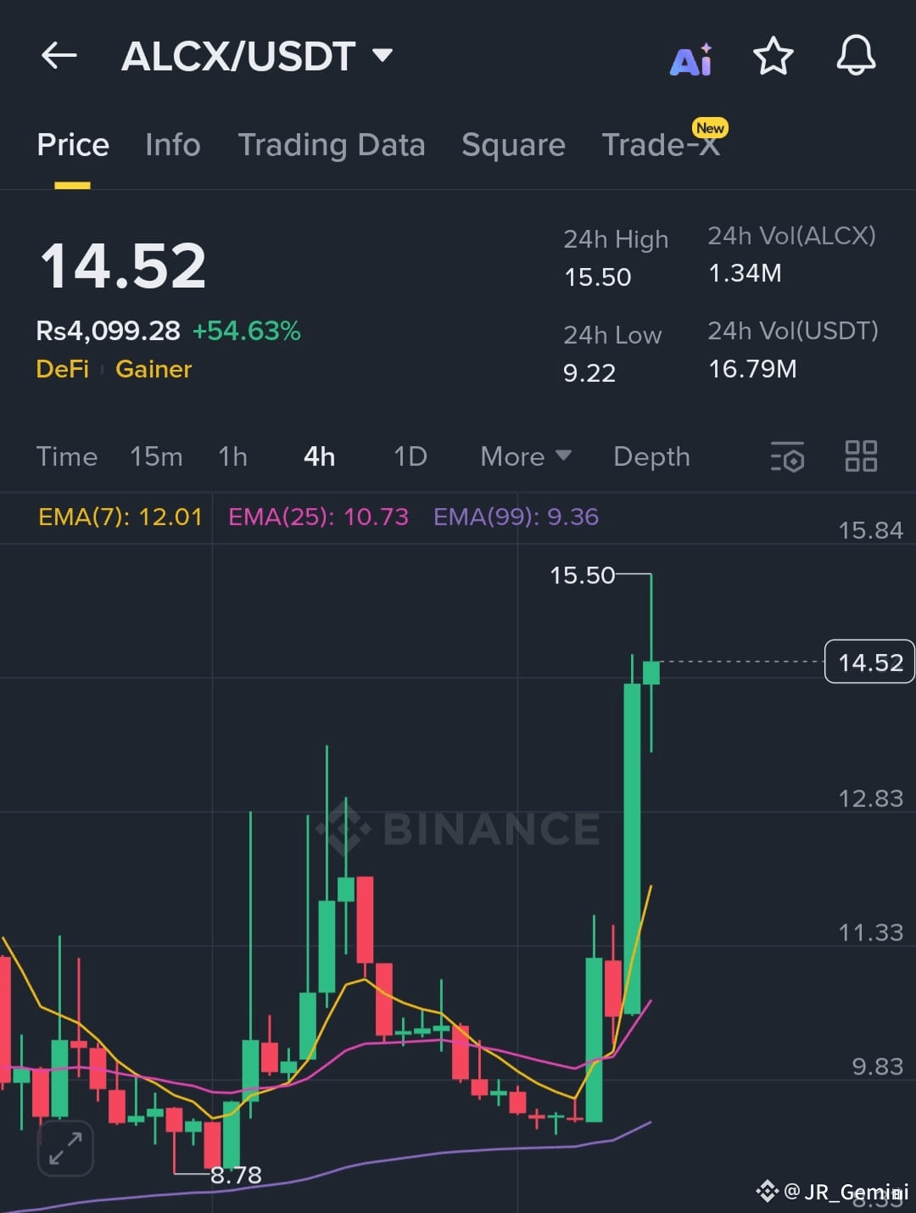The width and height of the screenshot is (916, 1213).
Task: Select the 1D chart interval
Action: (x=411, y=456)
